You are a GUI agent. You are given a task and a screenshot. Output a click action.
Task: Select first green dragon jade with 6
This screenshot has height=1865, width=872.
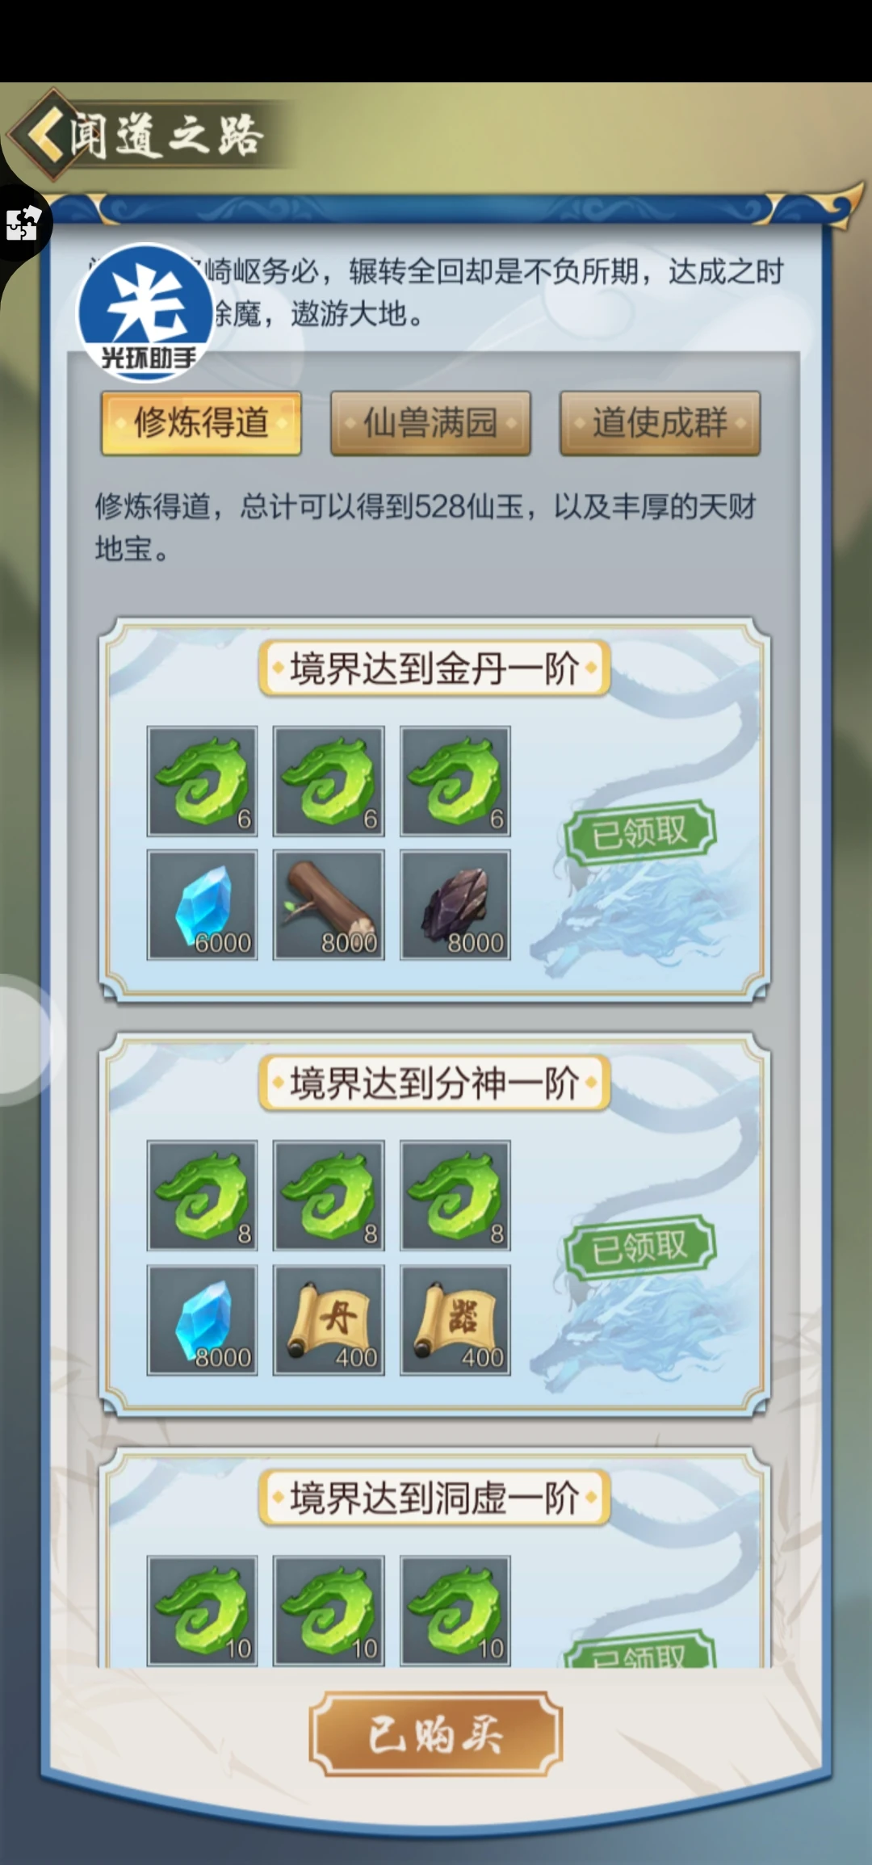pos(202,782)
